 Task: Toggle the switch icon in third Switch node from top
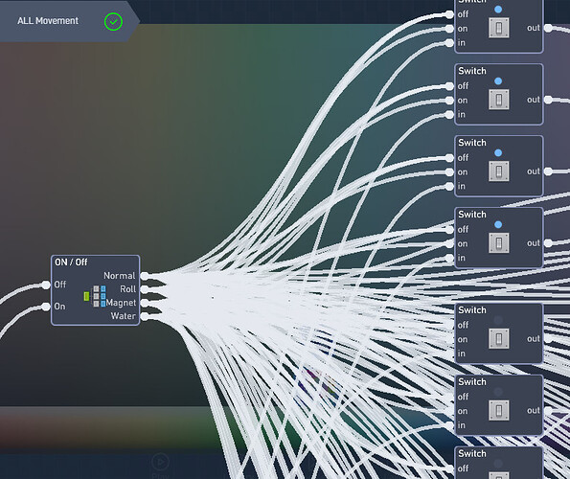499,171
